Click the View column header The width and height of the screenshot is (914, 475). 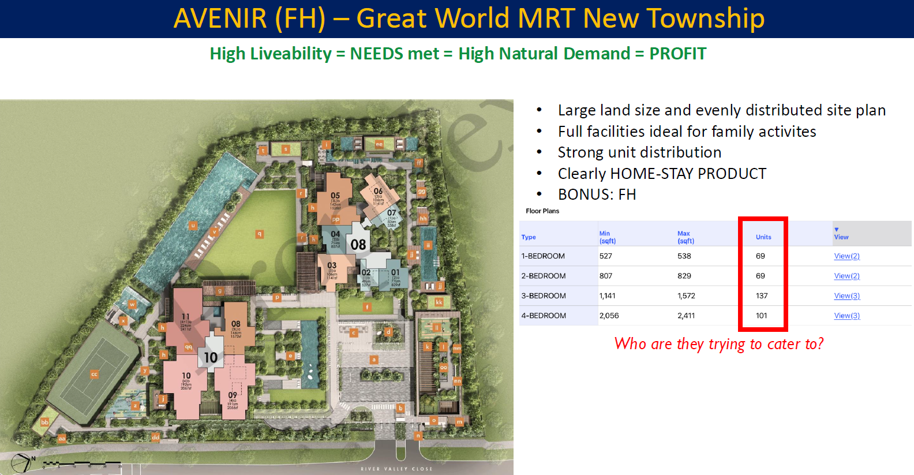(x=841, y=237)
